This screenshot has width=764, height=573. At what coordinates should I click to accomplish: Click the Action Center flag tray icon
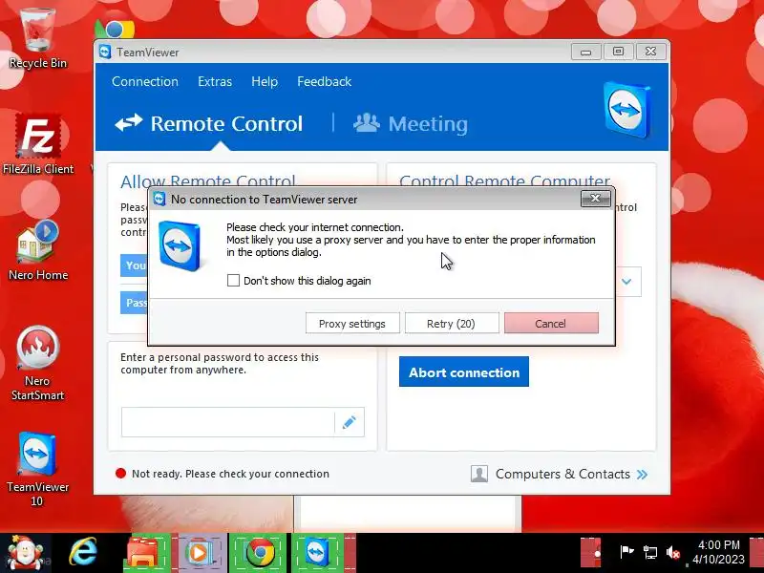626,552
